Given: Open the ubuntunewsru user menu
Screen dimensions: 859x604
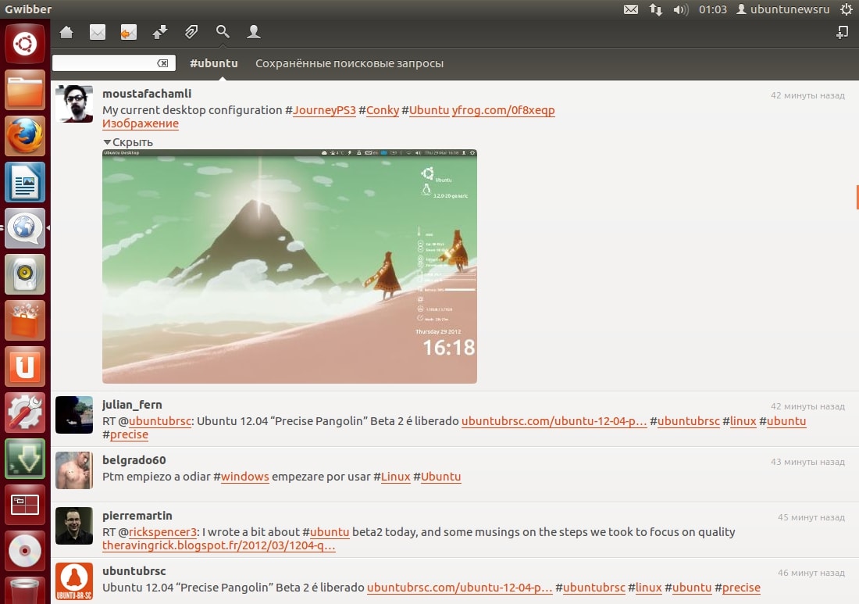Looking at the screenshot, I should coord(782,9).
